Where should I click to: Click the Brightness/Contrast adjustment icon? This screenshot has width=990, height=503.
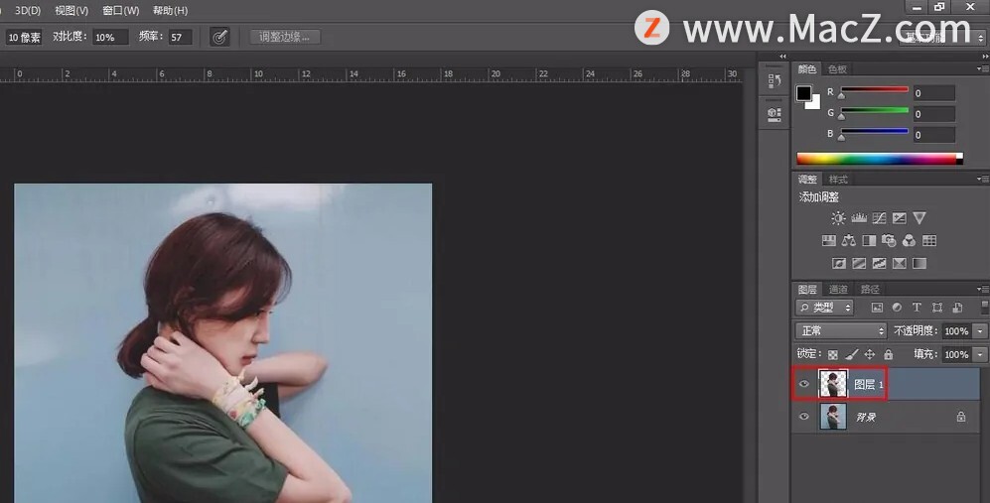[x=839, y=218]
